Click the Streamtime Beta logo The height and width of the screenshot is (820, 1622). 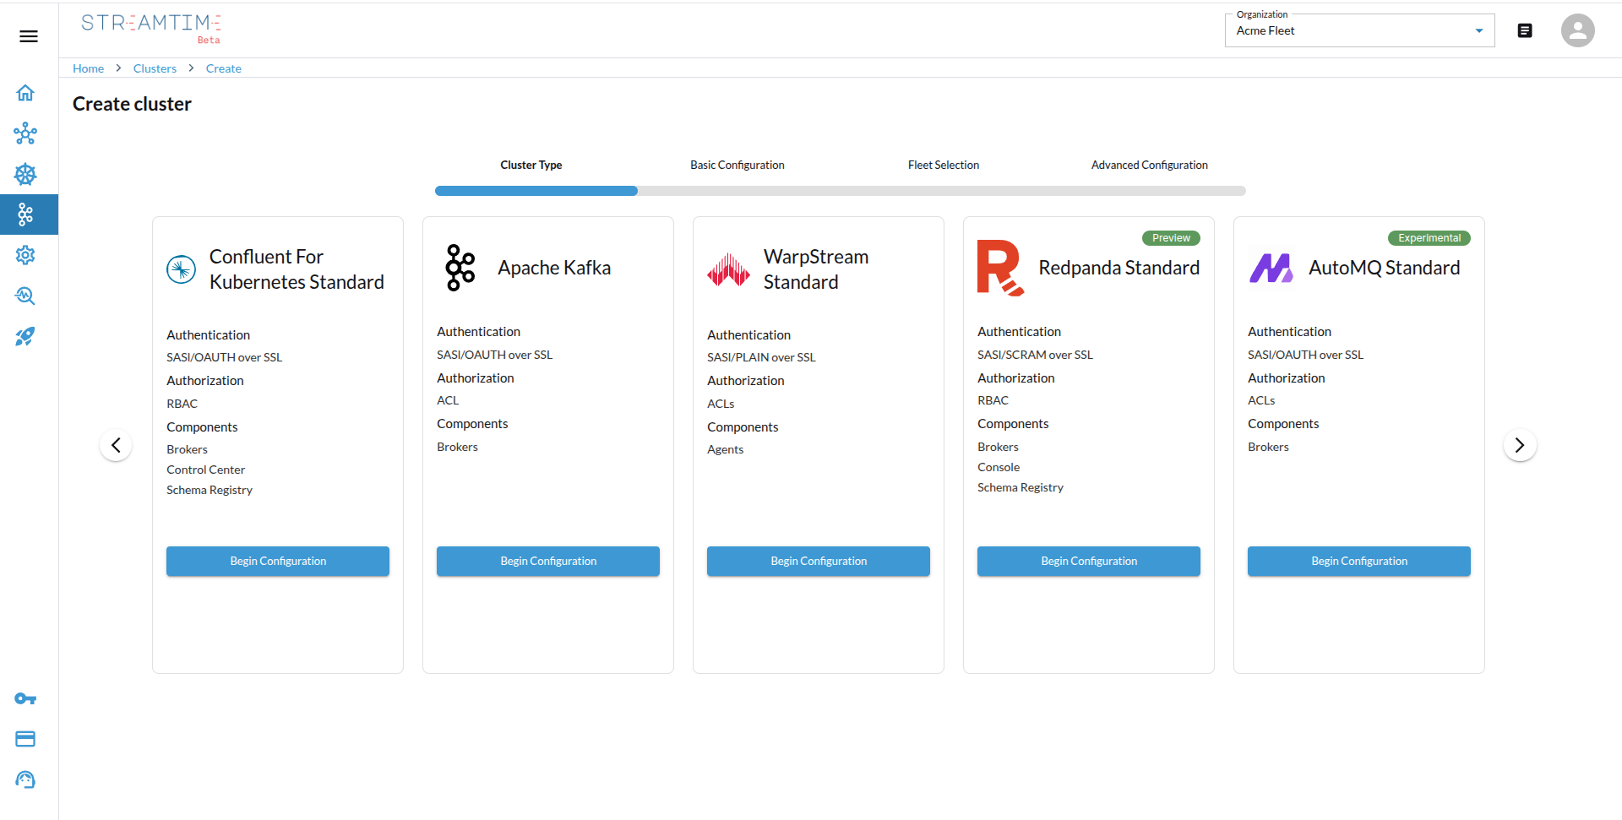tap(151, 28)
